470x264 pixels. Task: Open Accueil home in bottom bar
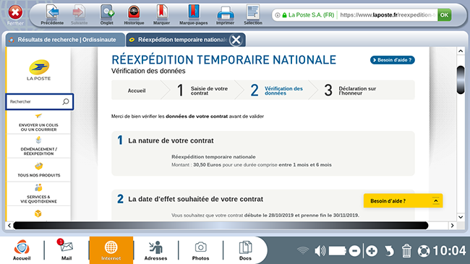pyautogui.click(x=22, y=250)
